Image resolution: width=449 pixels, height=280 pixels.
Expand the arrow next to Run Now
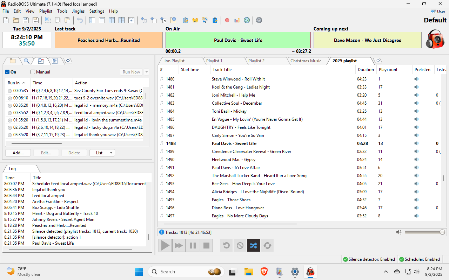[147, 72]
